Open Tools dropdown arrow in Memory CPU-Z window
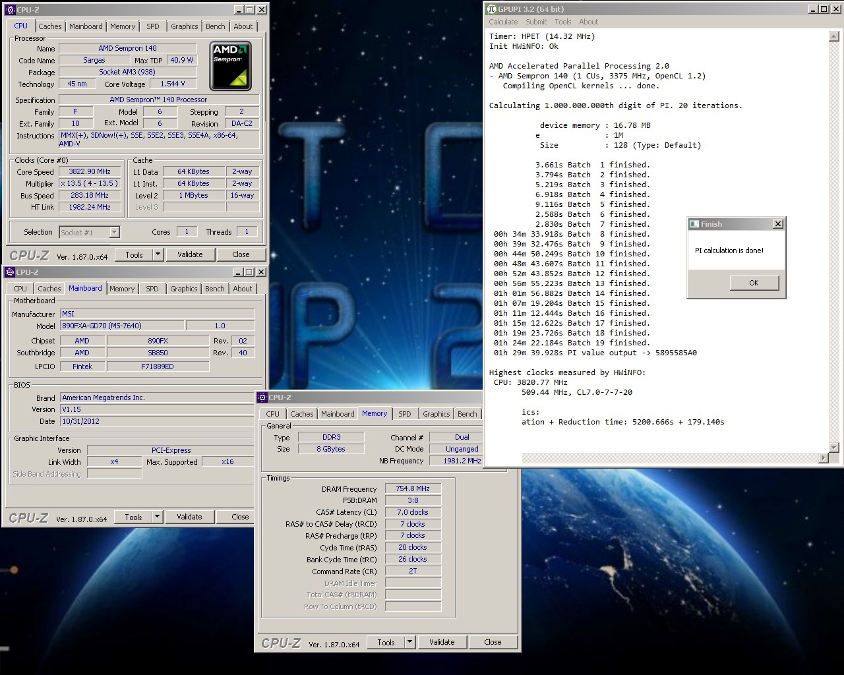Screen dimensions: 844x675 click(409, 642)
